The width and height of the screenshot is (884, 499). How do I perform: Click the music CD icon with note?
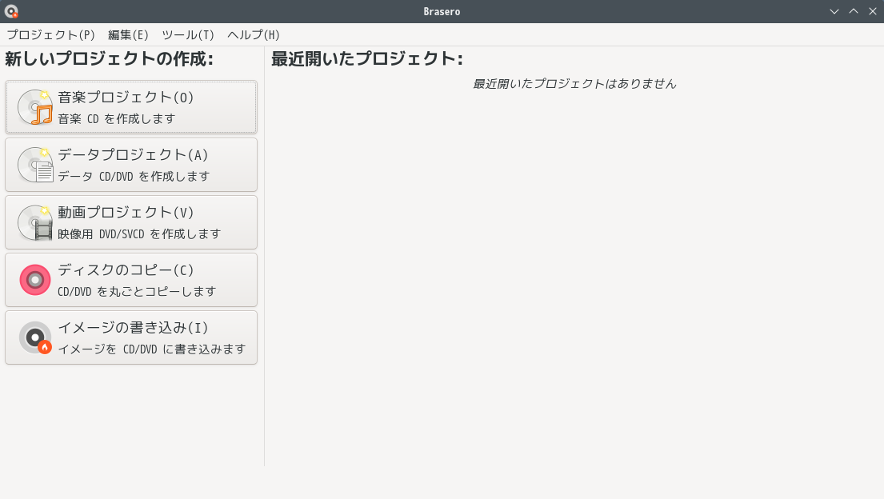coord(35,107)
